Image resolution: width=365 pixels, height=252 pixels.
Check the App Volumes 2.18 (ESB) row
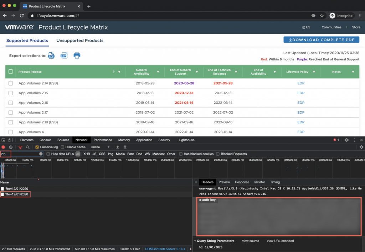coord(11,122)
